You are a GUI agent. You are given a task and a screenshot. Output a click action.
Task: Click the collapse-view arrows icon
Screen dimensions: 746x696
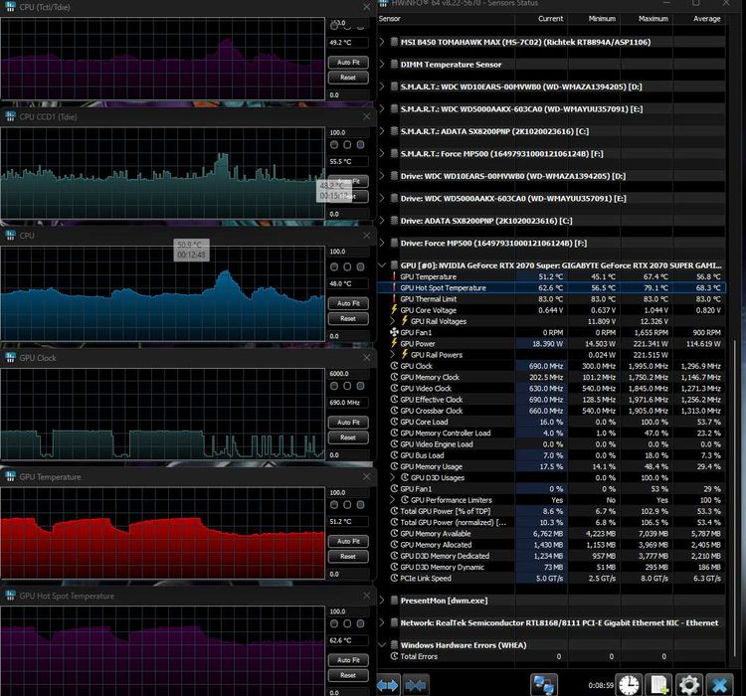pos(416,684)
